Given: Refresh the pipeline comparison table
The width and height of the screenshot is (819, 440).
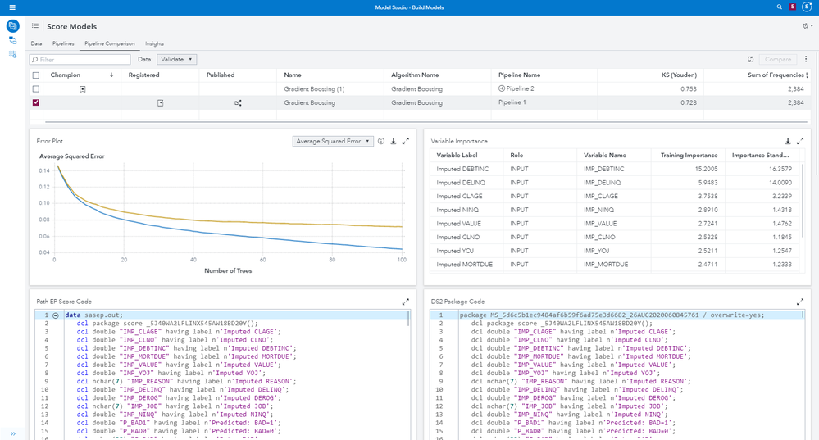Looking at the screenshot, I should pos(751,59).
